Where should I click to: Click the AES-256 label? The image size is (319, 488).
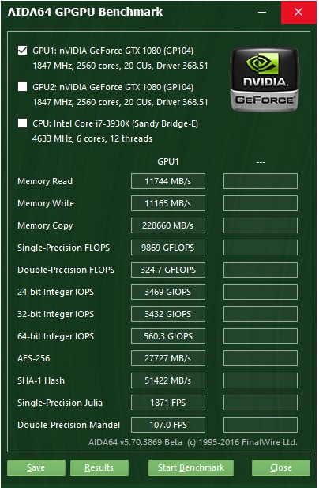point(33,358)
